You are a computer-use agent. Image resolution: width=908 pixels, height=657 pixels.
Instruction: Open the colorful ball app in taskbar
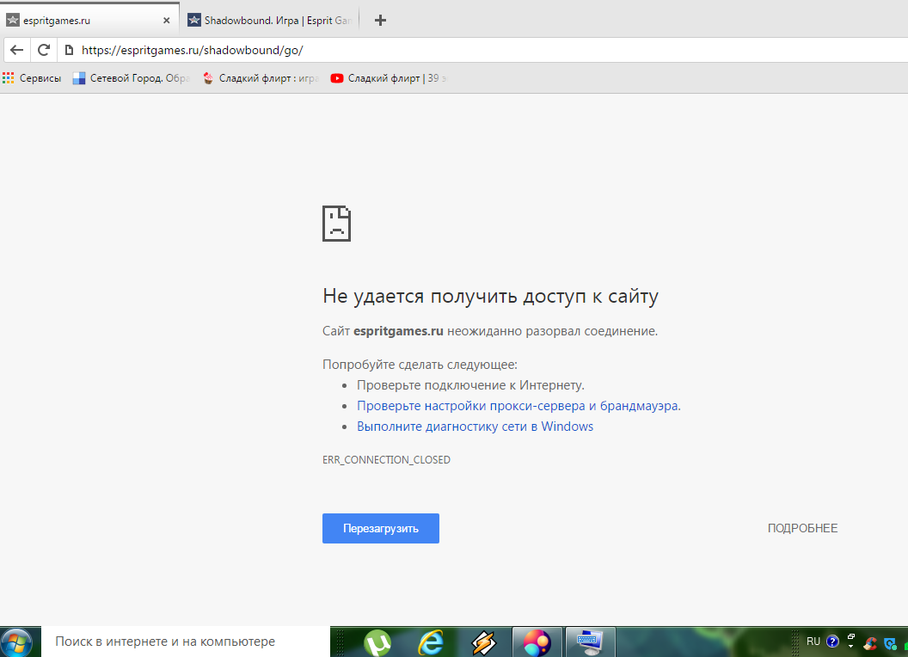[537, 642]
